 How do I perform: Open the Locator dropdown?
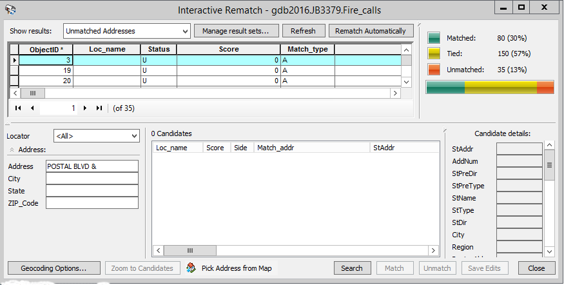[134, 136]
